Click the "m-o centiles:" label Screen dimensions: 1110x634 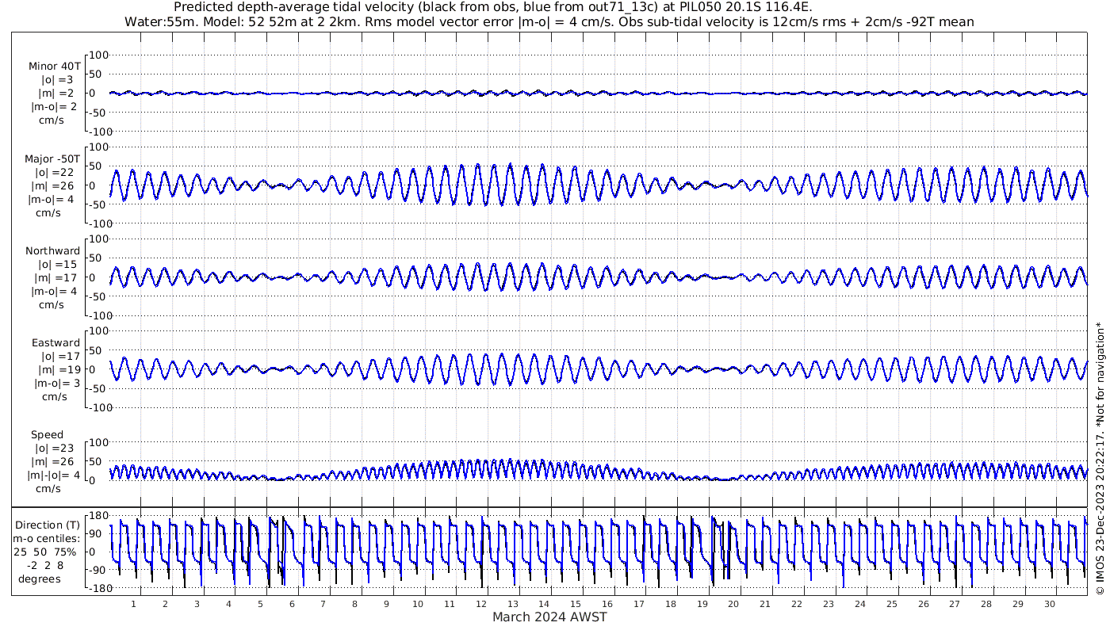point(47,538)
